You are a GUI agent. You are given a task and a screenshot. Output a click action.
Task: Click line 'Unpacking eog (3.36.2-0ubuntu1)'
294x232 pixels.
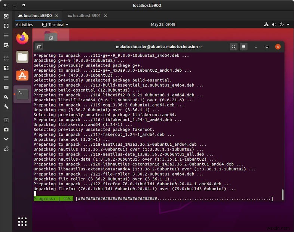pyautogui.click(x=96, y=110)
